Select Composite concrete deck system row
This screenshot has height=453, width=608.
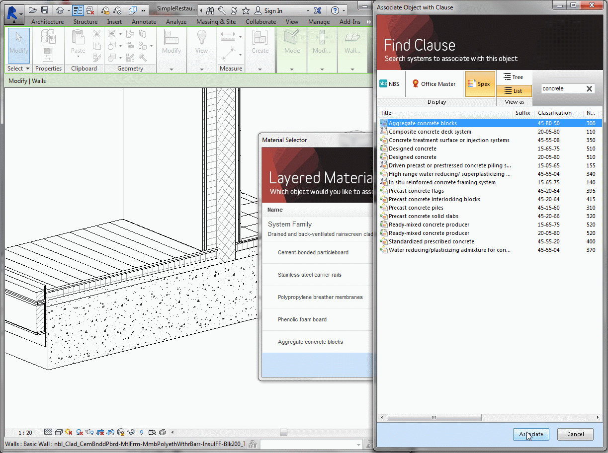point(490,132)
